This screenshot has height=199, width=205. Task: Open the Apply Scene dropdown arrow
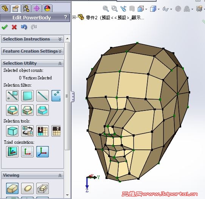[192, 9]
